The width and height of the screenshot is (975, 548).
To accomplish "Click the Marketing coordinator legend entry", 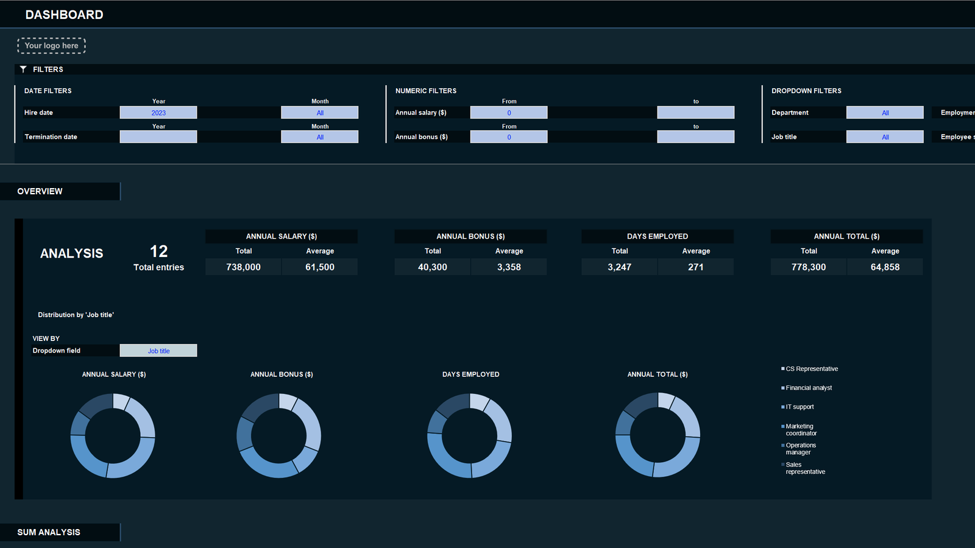I will click(x=801, y=430).
